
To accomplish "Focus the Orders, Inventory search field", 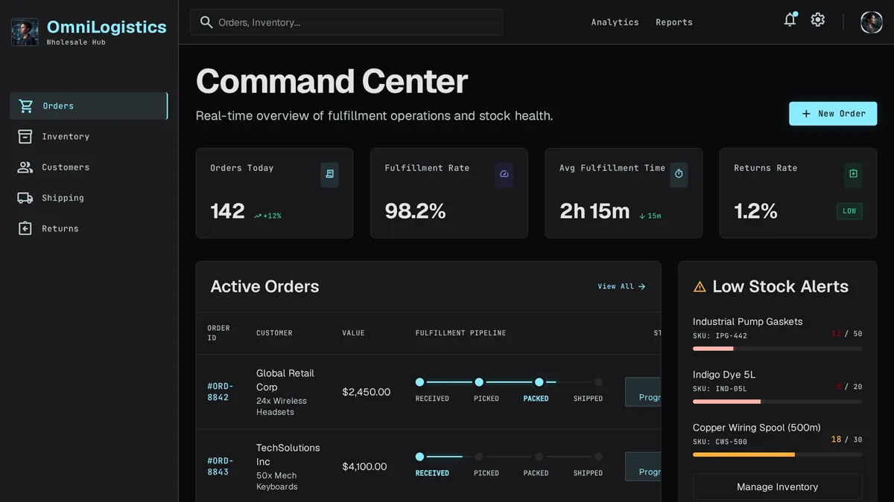I will point(346,22).
